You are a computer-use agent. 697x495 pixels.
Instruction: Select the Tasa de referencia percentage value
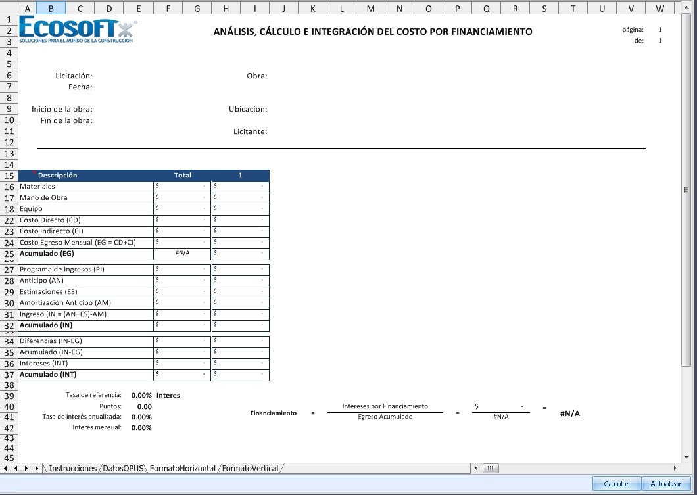coord(141,396)
